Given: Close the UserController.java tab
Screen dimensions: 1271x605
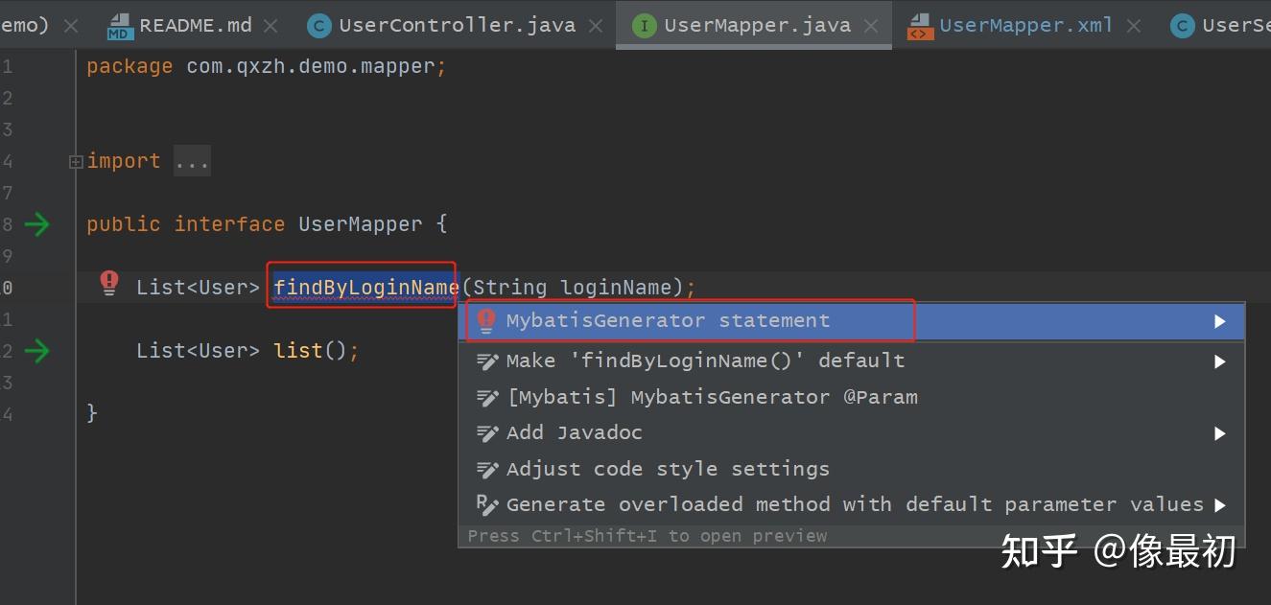Looking at the screenshot, I should [x=596, y=26].
